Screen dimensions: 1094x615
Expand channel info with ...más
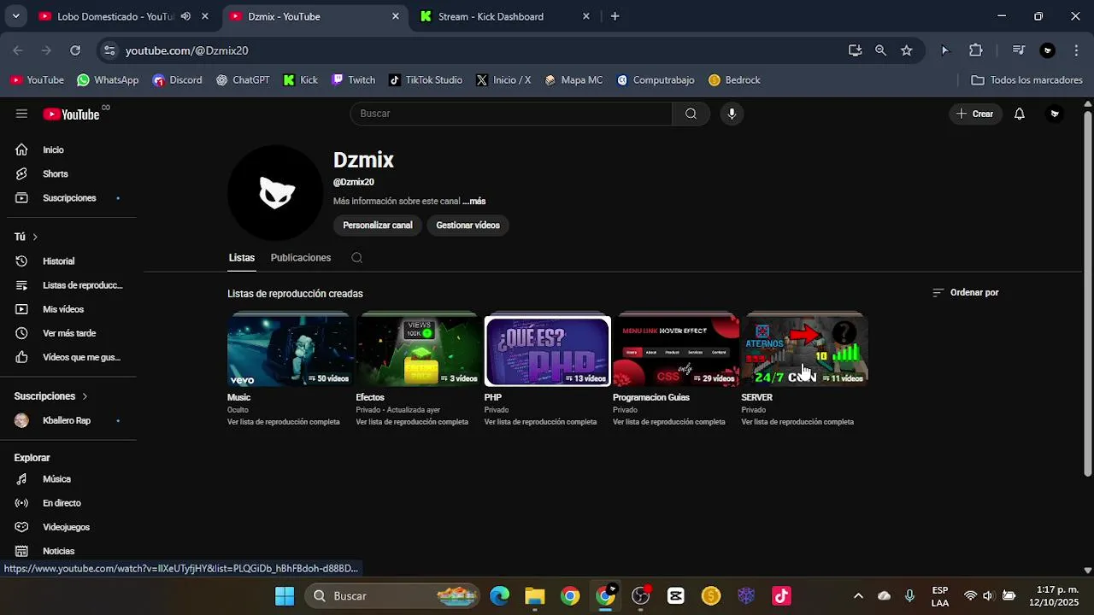point(474,202)
